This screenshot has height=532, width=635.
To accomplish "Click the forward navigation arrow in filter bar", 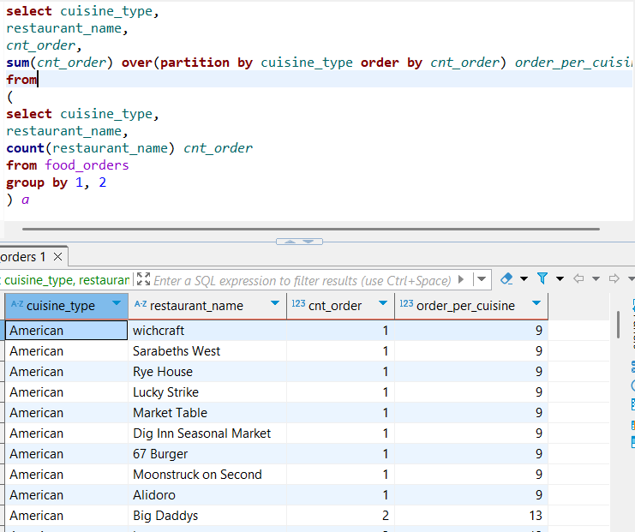I will [x=614, y=279].
